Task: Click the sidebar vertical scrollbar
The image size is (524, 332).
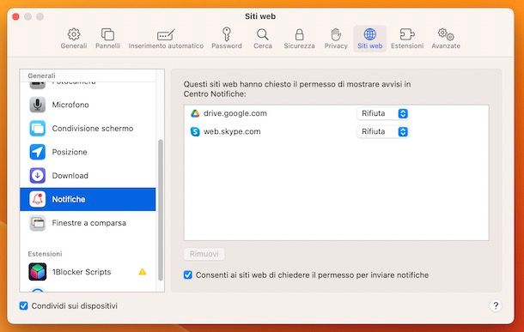Action: click(x=161, y=210)
